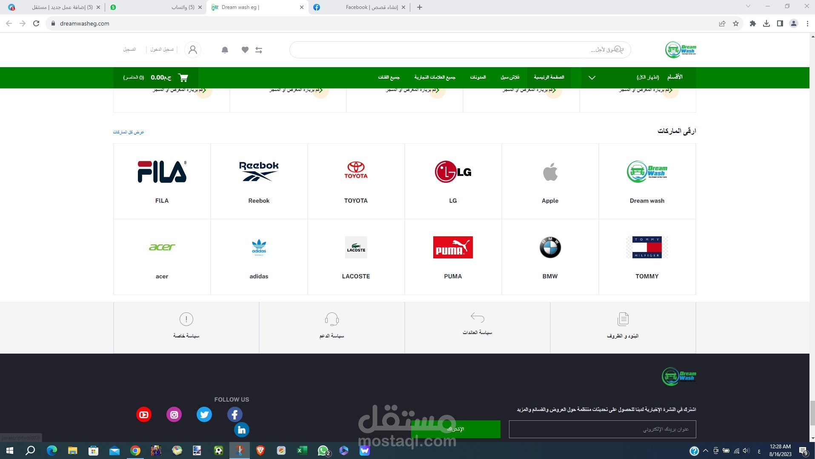
Task: Close the Dream wash eg browser tab
Action: 302,7
